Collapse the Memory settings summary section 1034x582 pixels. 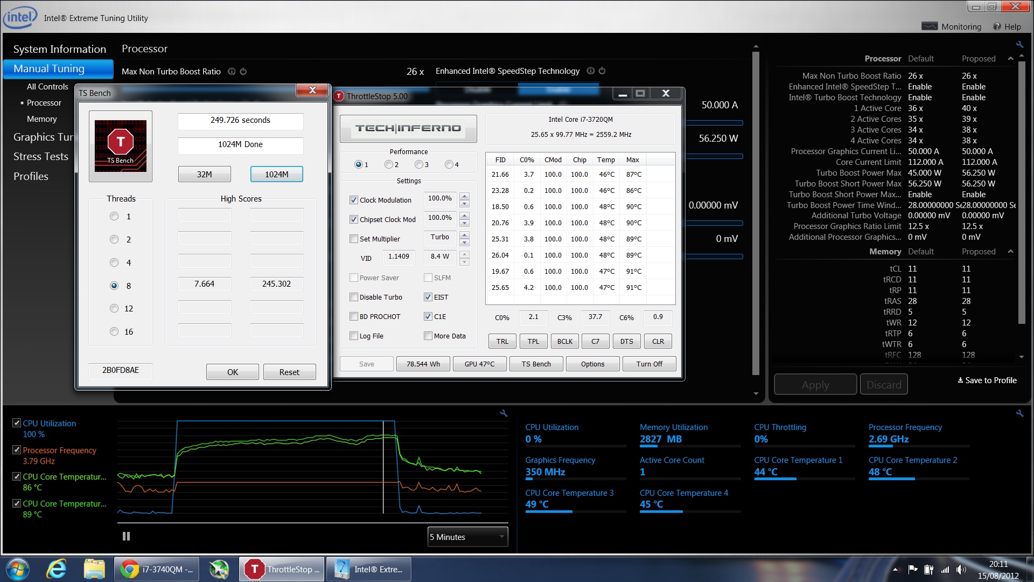(x=1010, y=251)
